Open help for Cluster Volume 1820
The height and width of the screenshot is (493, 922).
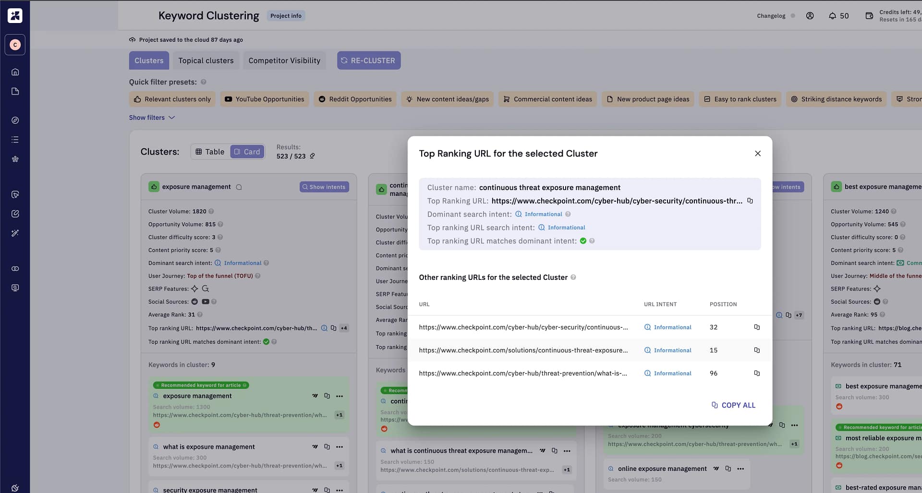coord(211,211)
